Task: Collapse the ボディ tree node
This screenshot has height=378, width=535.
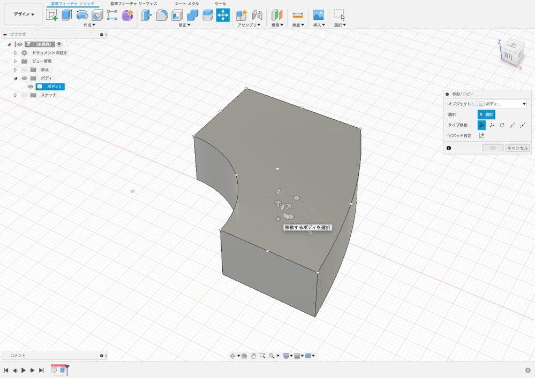Action: [16, 78]
